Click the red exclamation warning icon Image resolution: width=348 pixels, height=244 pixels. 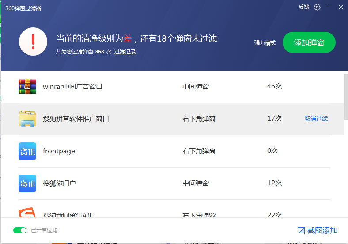[x=33, y=42]
